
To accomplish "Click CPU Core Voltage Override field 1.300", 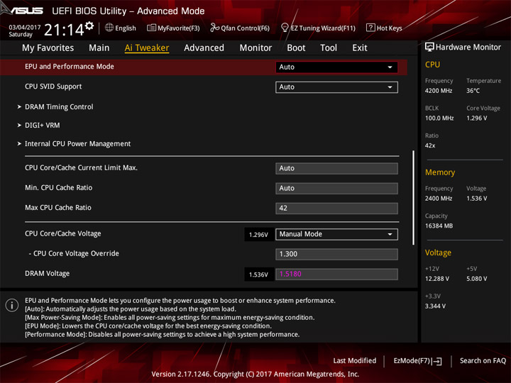I will [336, 255].
